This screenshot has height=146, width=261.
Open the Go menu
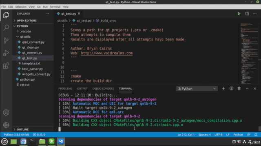[x=39, y=7]
